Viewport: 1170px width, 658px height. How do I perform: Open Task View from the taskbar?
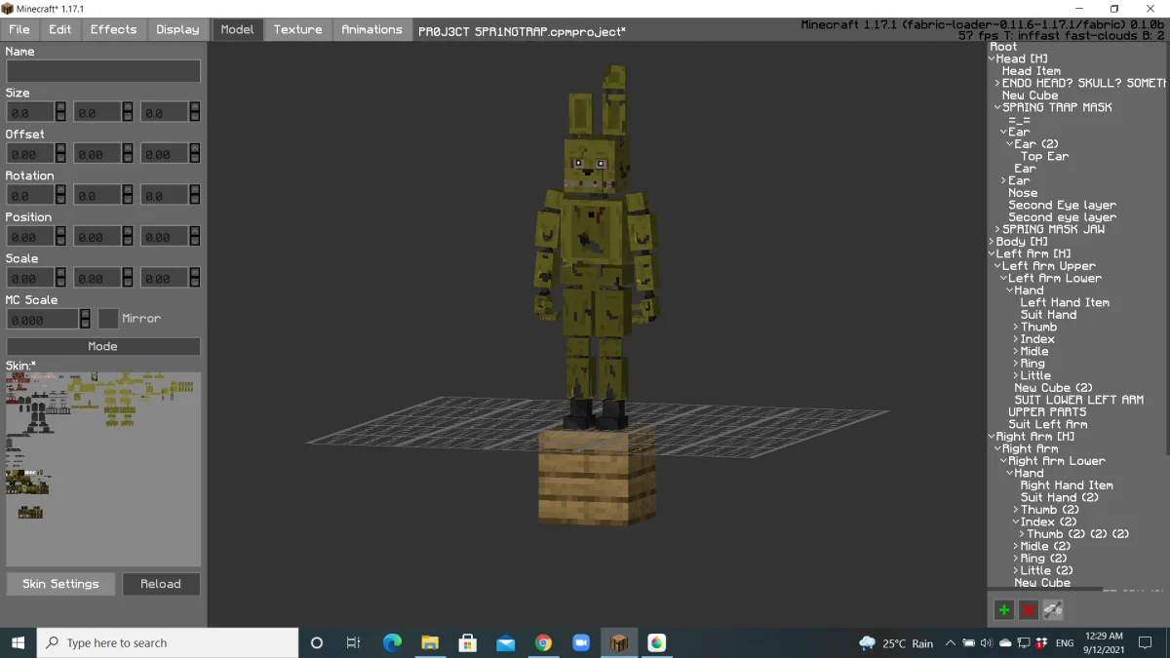point(353,642)
